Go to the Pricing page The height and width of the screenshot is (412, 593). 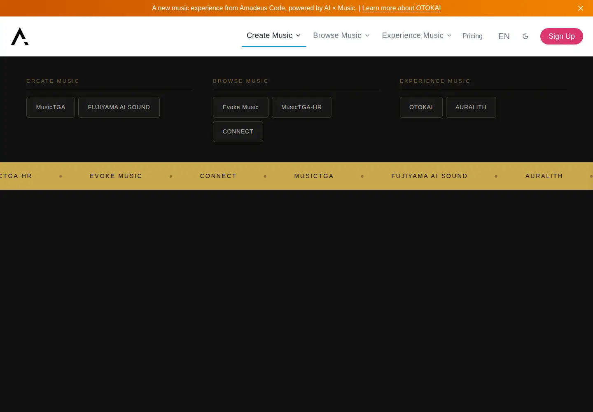[x=472, y=36]
